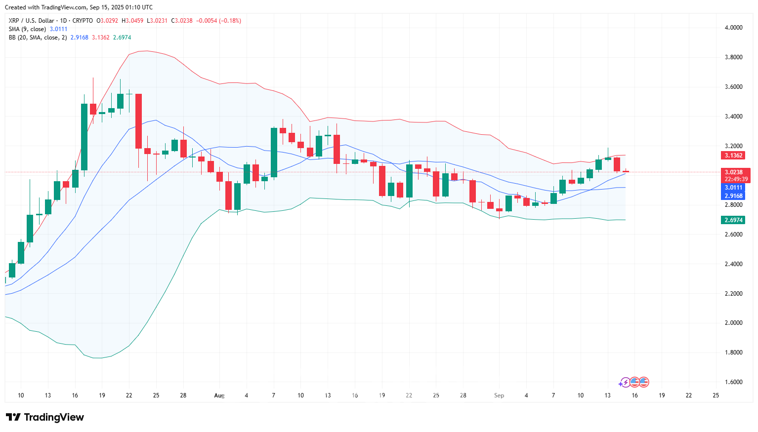Select the BB (20, SMA, close, 2) legend
This screenshot has width=758, height=432.
coord(38,38)
